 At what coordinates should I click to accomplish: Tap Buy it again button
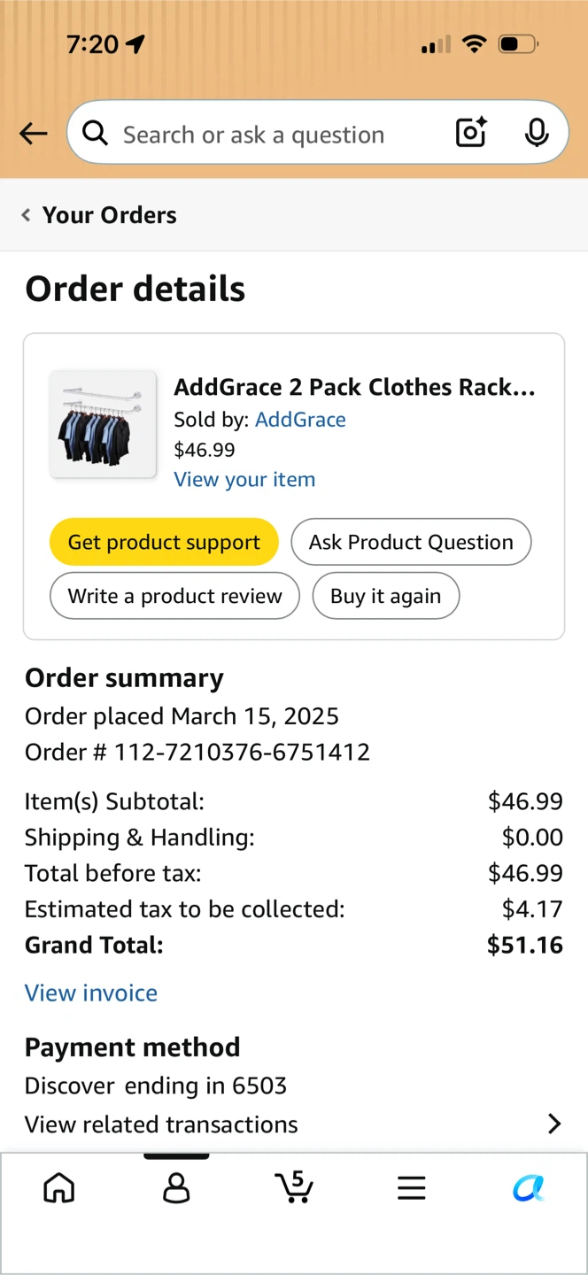[x=385, y=596]
